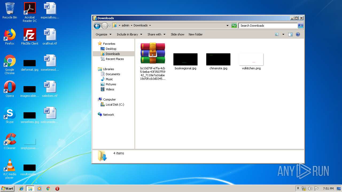Viewport: 342px width, 192px height.
Task: Select simplypowe... file on desktop
Action: [x=30, y=144]
